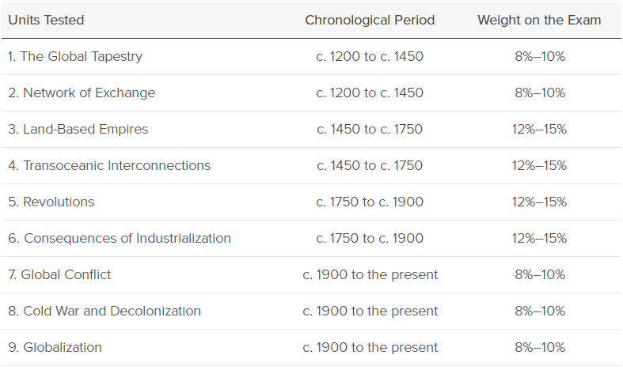The height and width of the screenshot is (370, 623).
Task: Click Consequences of Industrialization unit name
Action: 120,238
